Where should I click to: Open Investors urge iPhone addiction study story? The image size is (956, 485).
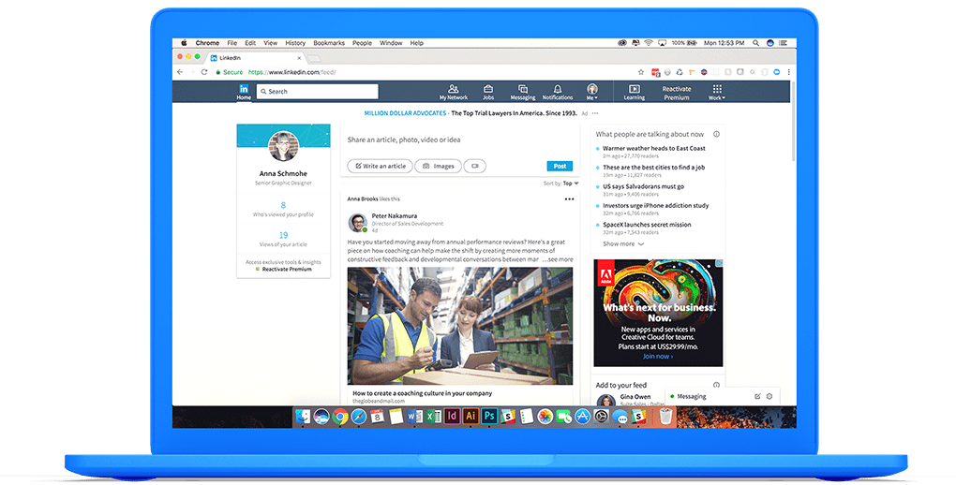[x=655, y=205]
